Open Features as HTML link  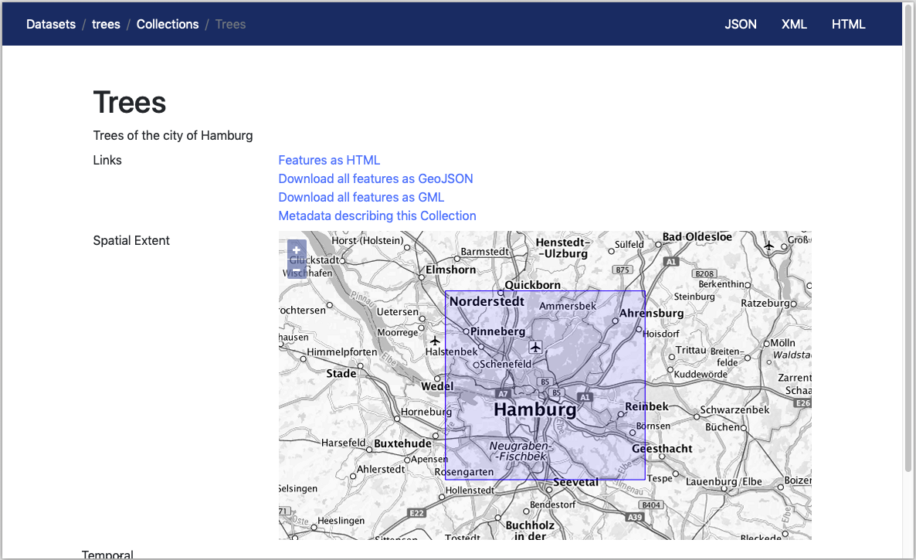(329, 160)
